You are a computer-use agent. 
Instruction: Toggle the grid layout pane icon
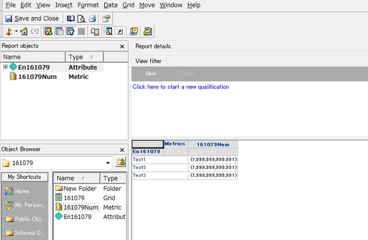click(x=59, y=31)
